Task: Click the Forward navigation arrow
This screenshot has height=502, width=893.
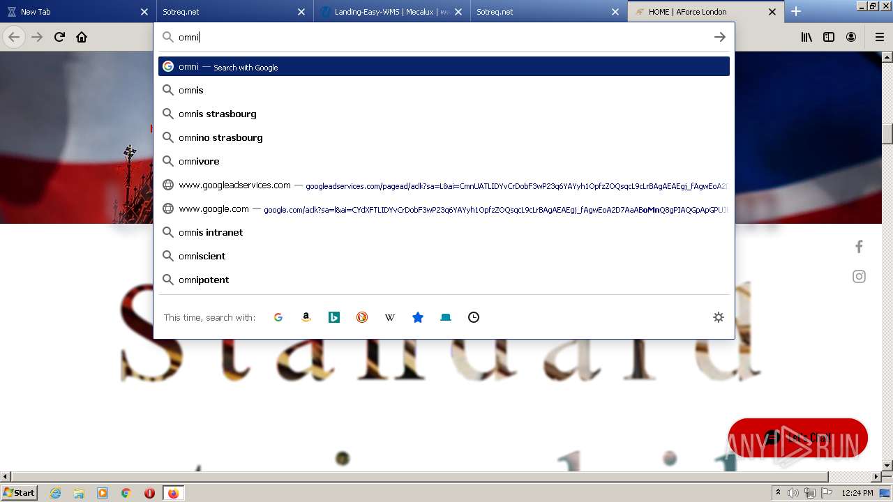Action: point(37,37)
